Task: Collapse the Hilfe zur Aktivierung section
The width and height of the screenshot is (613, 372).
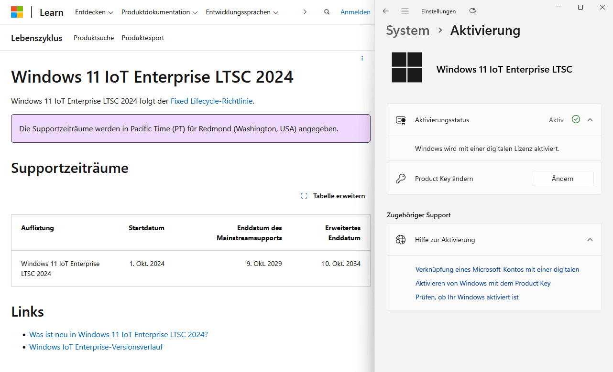Action: 590,240
